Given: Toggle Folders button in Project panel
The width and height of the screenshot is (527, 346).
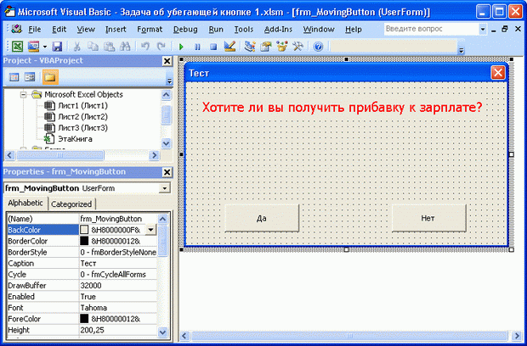Looking at the screenshot, I should (x=49, y=77).
